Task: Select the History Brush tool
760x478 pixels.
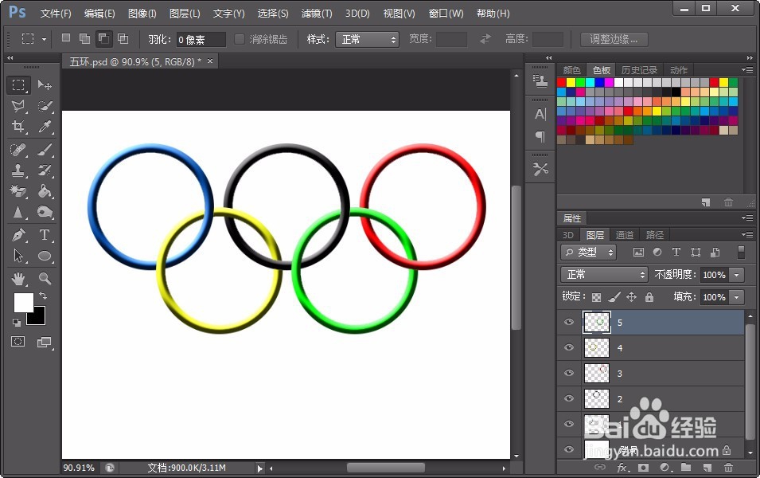Action: coord(45,170)
